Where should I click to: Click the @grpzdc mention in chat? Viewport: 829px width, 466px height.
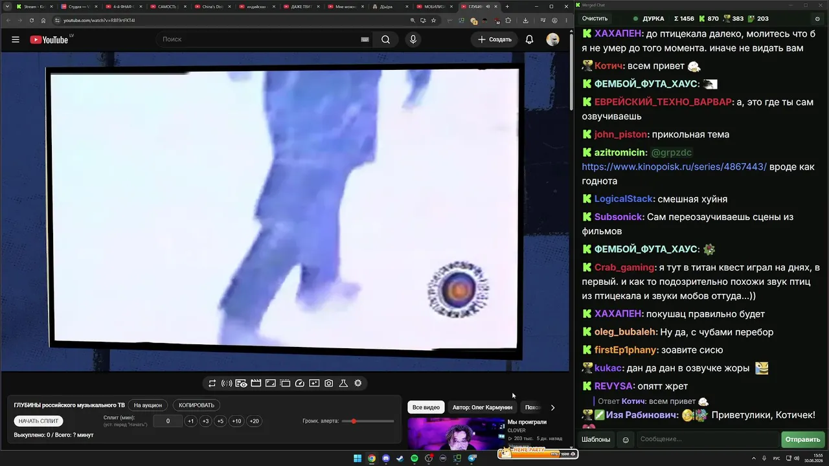point(671,153)
